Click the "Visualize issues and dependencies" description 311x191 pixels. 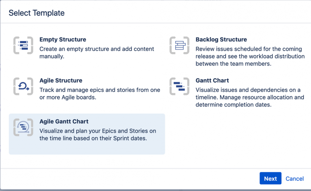tap(250, 97)
